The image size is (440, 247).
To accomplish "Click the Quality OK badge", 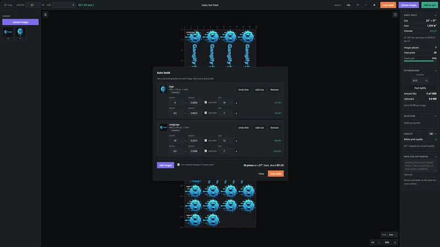I will click(x=431, y=134).
